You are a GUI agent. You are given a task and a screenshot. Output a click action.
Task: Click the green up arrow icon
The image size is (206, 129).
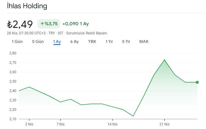(42, 24)
